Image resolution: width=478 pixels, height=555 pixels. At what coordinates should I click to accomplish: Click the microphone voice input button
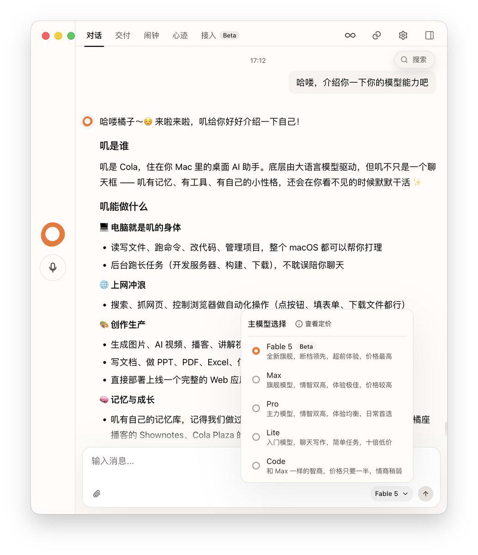pyautogui.click(x=53, y=267)
